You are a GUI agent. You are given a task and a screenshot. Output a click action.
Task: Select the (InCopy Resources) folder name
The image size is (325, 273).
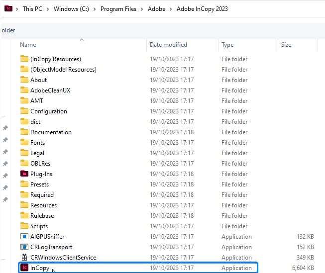pyautogui.click(x=56, y=59)
